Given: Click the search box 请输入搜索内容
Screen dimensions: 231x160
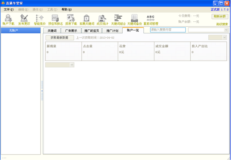Looking at the screenshot, I should (x=168, y=30).
